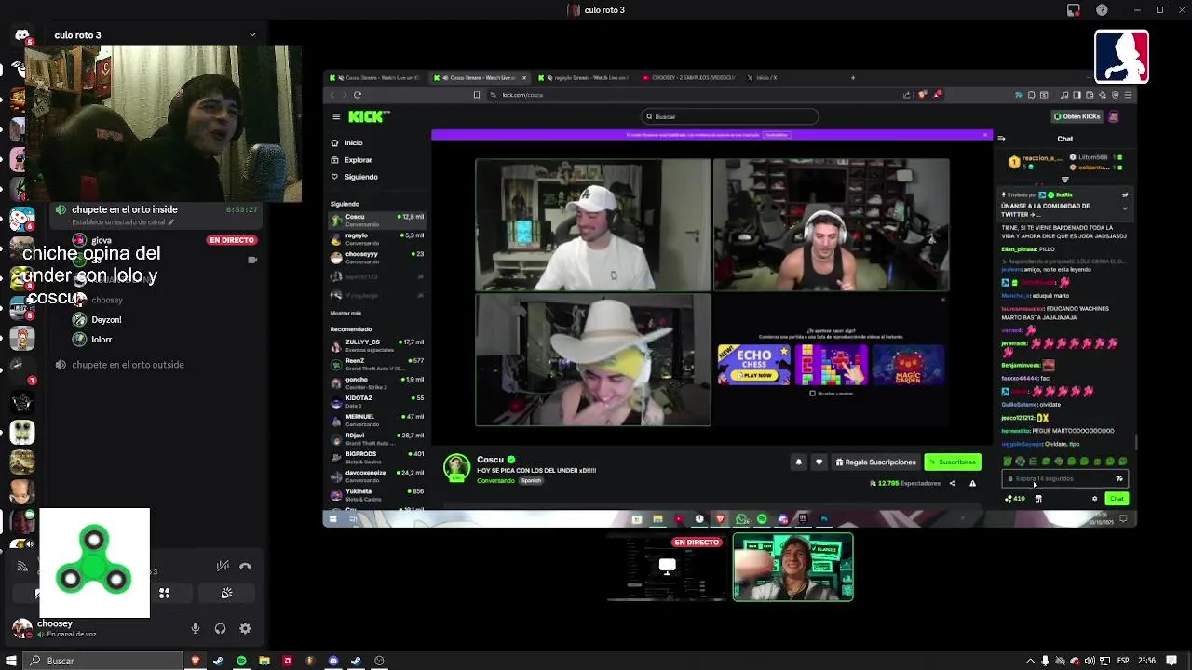Click the Windows taskbar Buscar search box

102,661
